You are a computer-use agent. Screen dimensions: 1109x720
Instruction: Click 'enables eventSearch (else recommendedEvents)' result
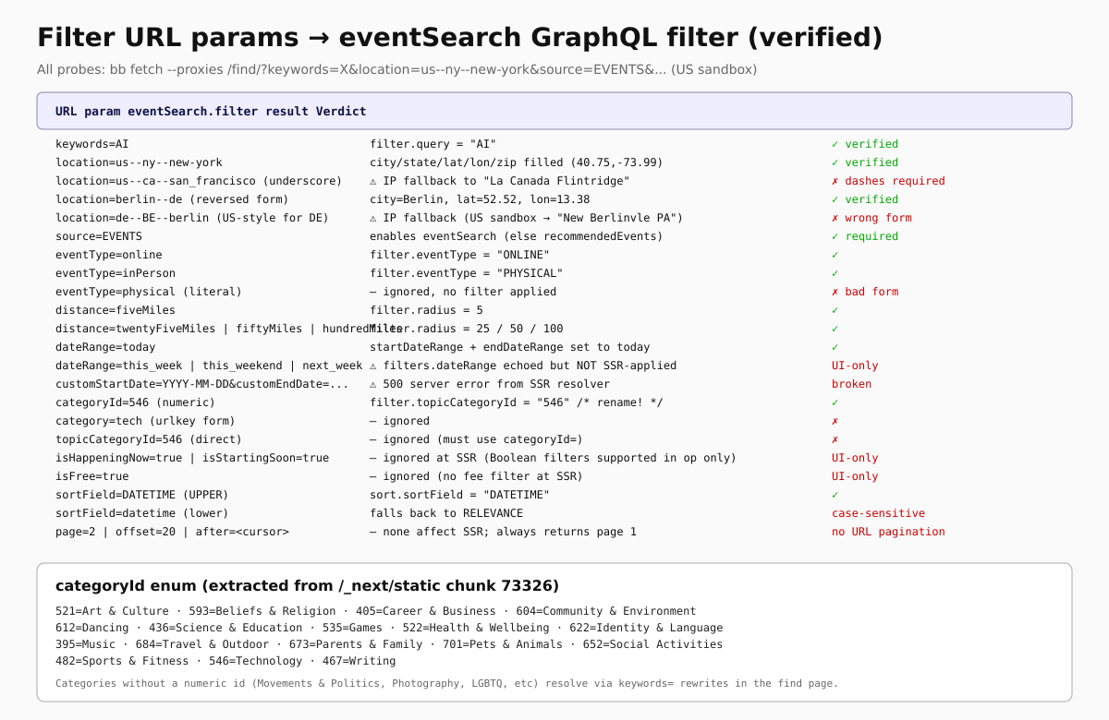[x=517, y=236]
